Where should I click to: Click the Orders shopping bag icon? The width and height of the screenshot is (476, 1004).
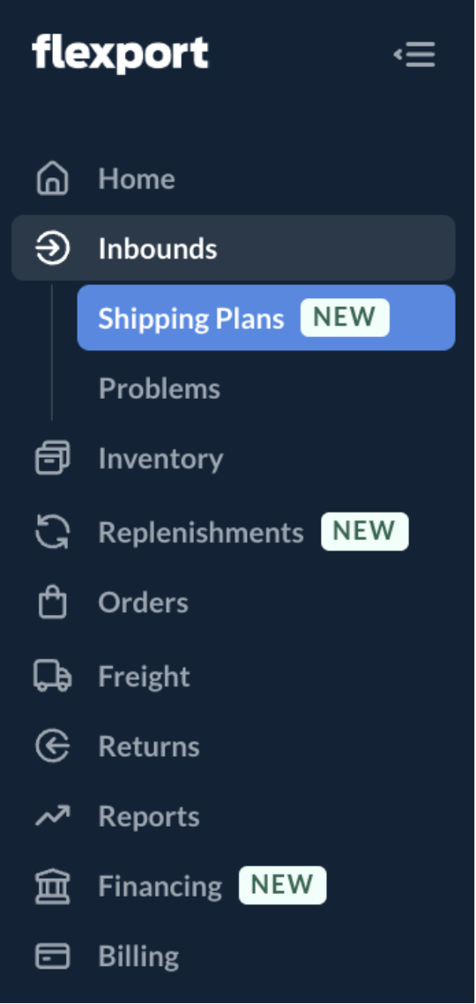pyautogui.click(x=53, y=603)
